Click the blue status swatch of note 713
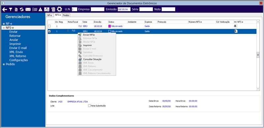The image size is (264, 128). (110, 31)
